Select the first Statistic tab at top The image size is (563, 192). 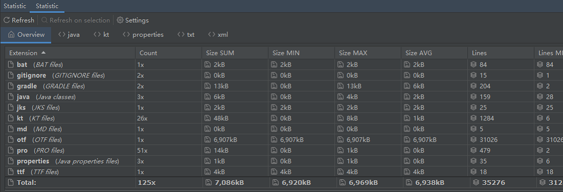pyautogui.click(x=15, y=6)
